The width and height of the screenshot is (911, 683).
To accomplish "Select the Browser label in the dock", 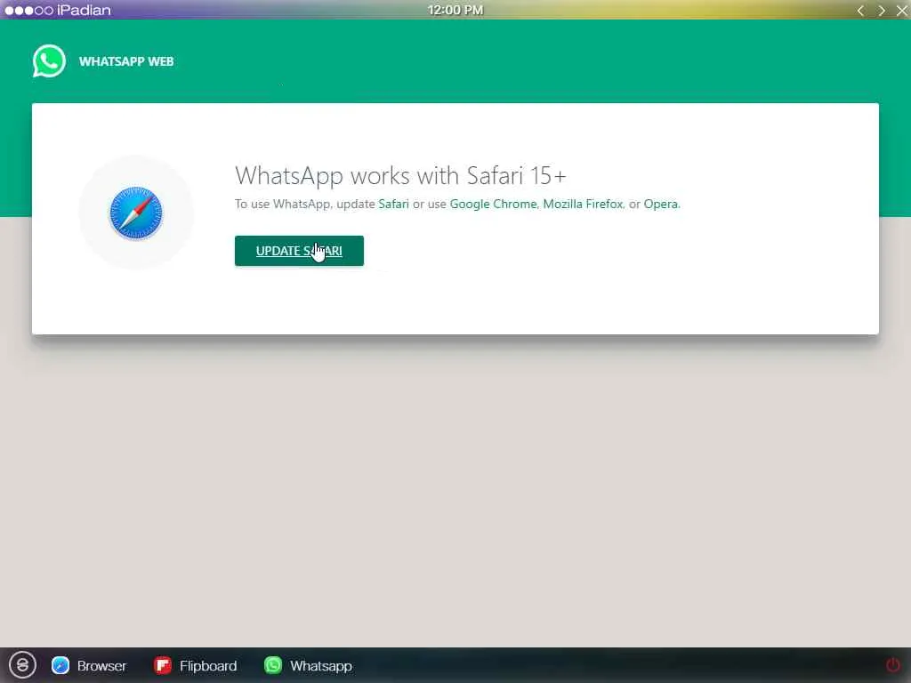I will [x=101, y=665].
